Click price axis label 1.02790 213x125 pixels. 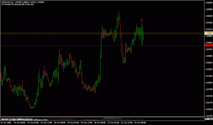(209, 89)
